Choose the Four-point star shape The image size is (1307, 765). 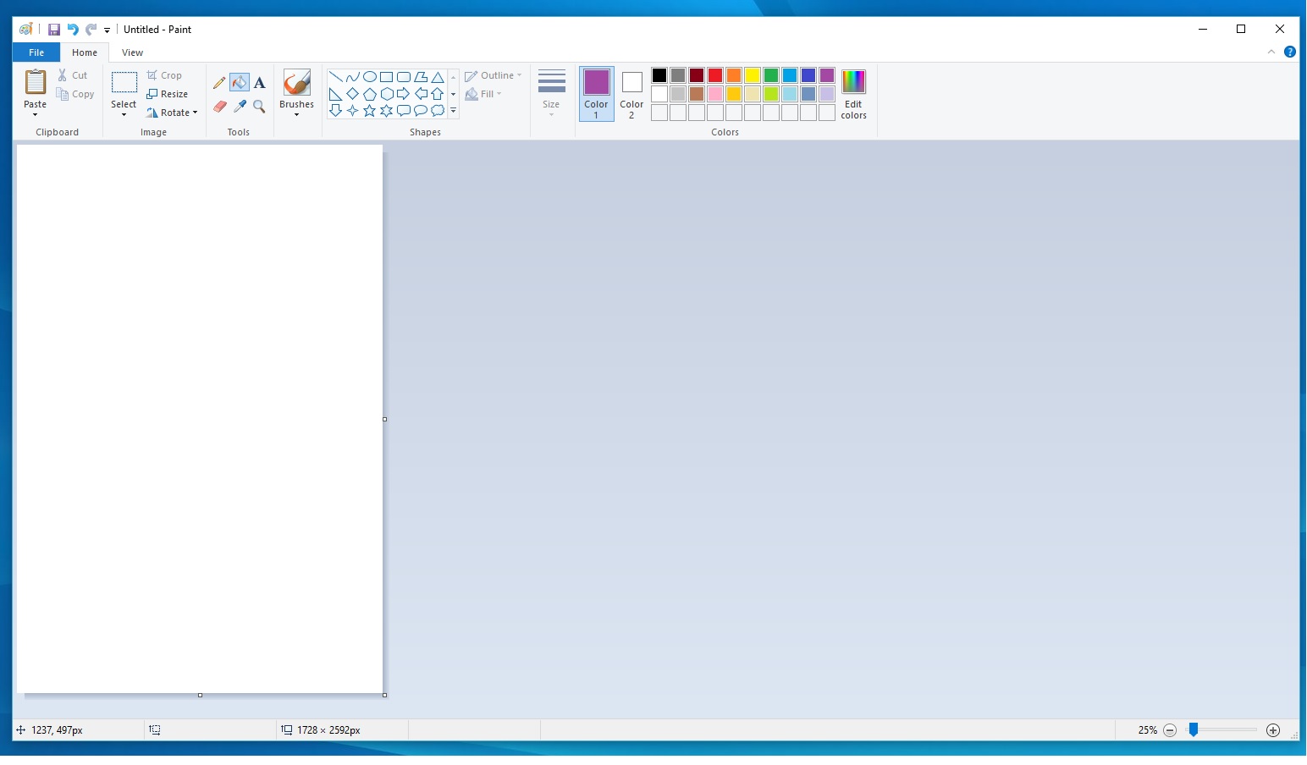353,111
